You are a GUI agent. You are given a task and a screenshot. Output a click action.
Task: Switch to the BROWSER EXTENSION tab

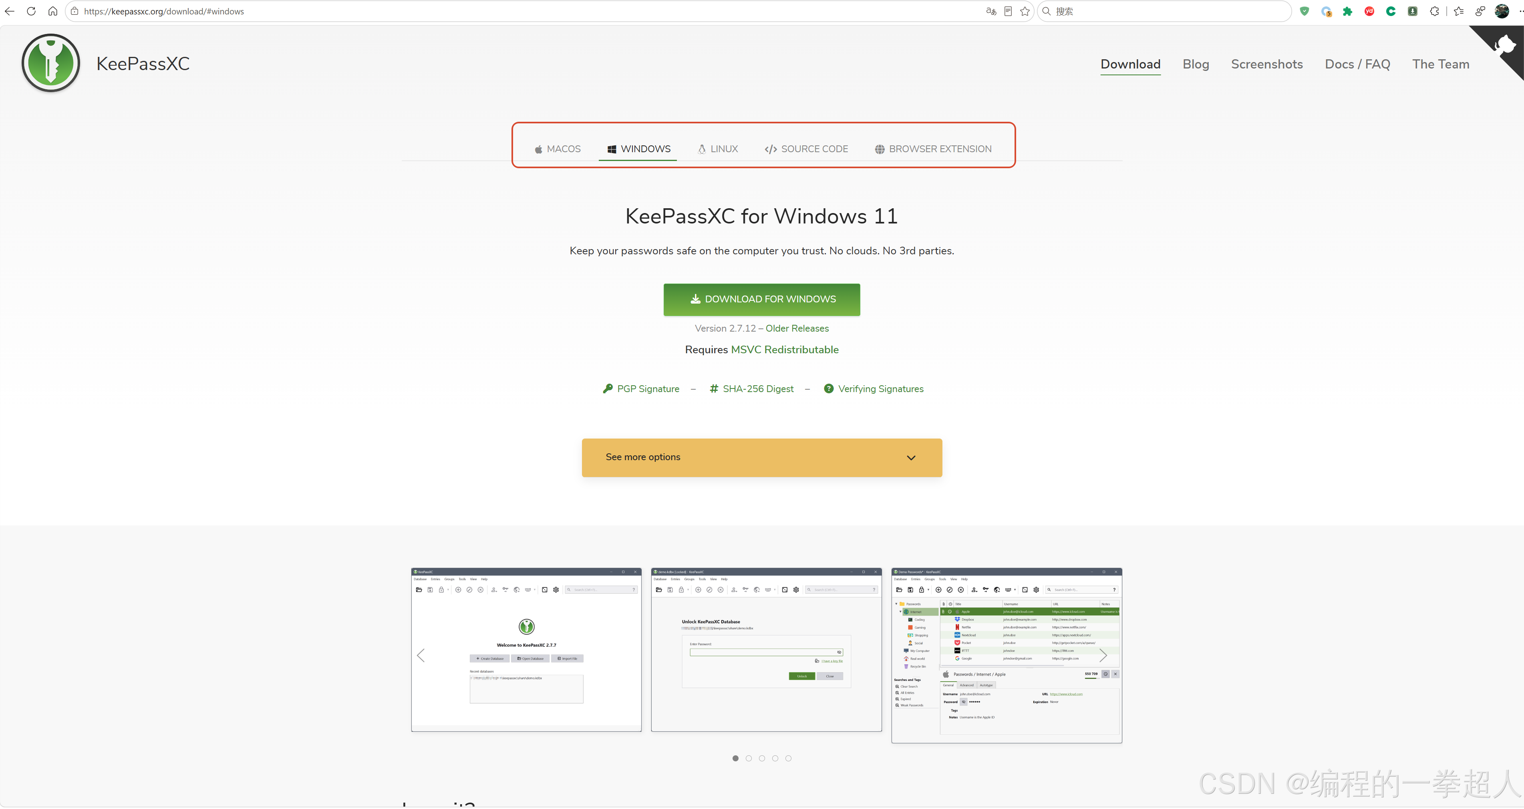933,149
